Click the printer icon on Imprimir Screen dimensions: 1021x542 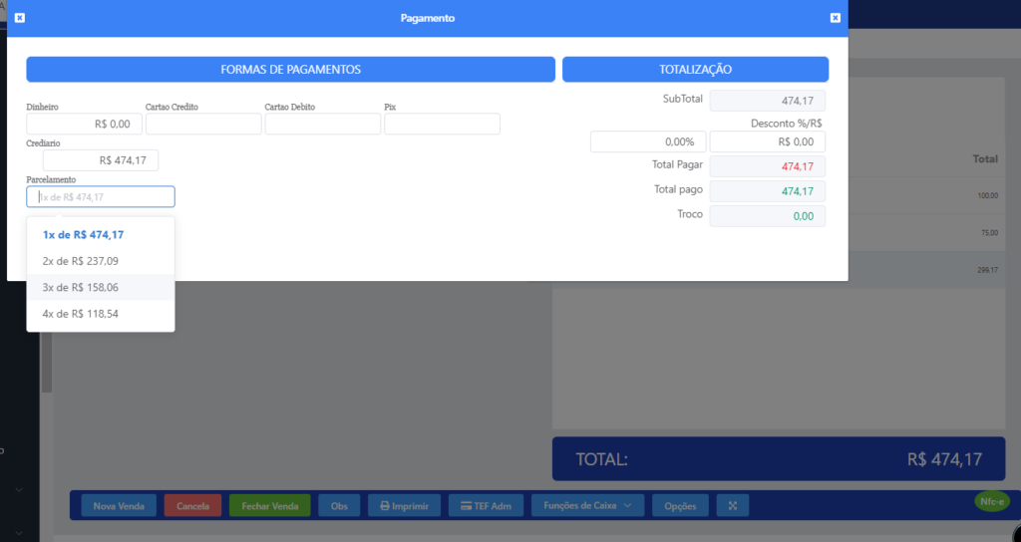385,506
